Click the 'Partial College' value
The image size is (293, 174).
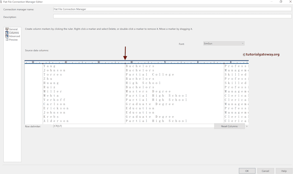(x=150, y=74)
